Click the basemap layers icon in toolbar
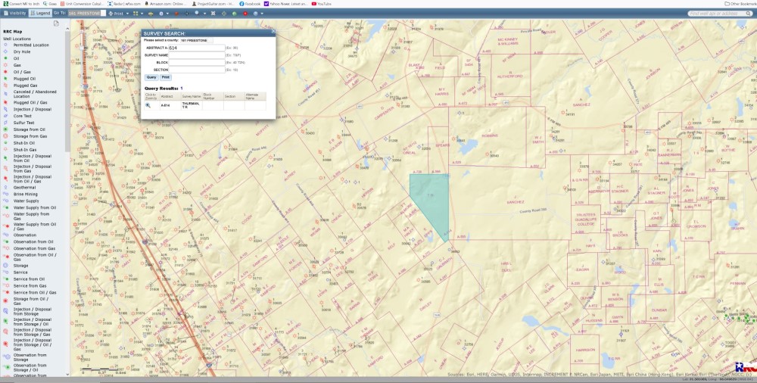Screen dimensions: 757x383 tap(151, 13)
